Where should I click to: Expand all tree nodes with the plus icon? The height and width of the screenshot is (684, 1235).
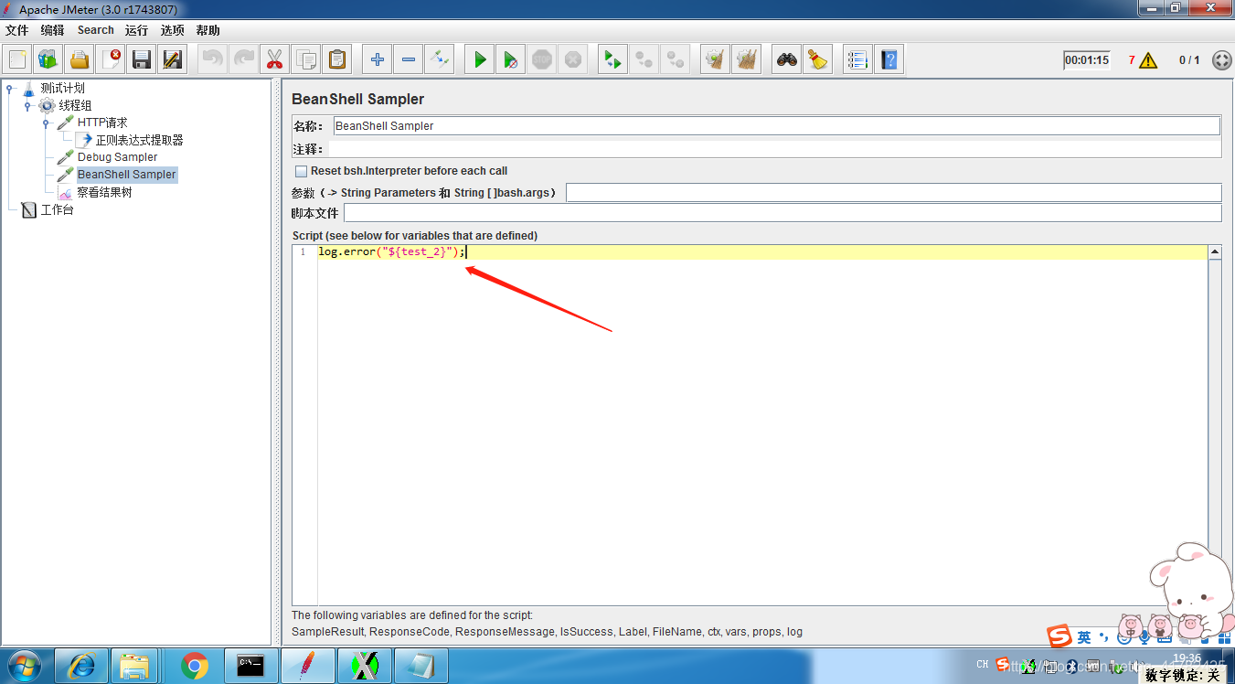(x=378, y=60)
